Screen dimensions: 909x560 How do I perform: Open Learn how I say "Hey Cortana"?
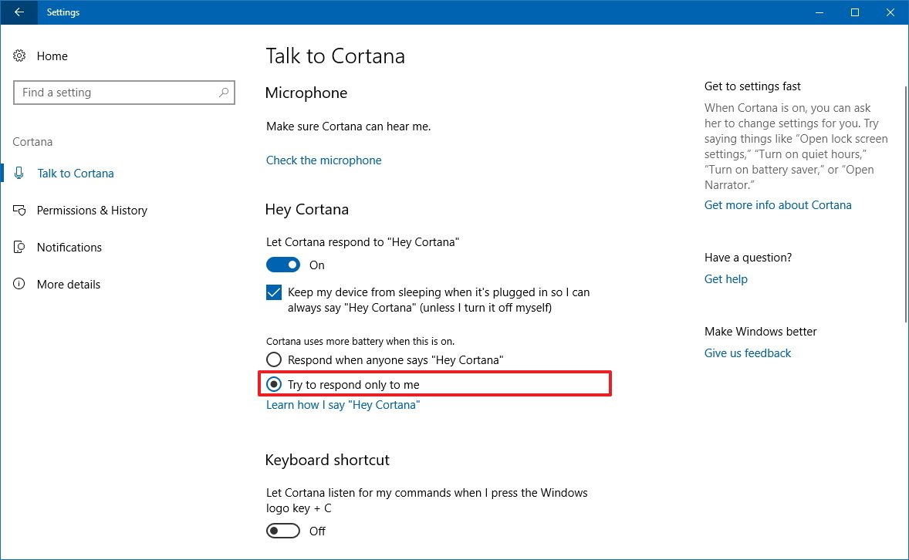pyautogui.click(x=343, y=405)
